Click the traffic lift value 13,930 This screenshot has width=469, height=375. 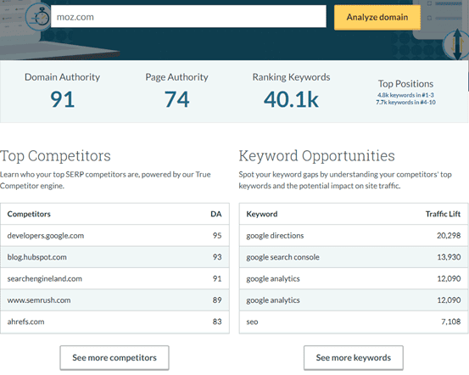[449, 257]
